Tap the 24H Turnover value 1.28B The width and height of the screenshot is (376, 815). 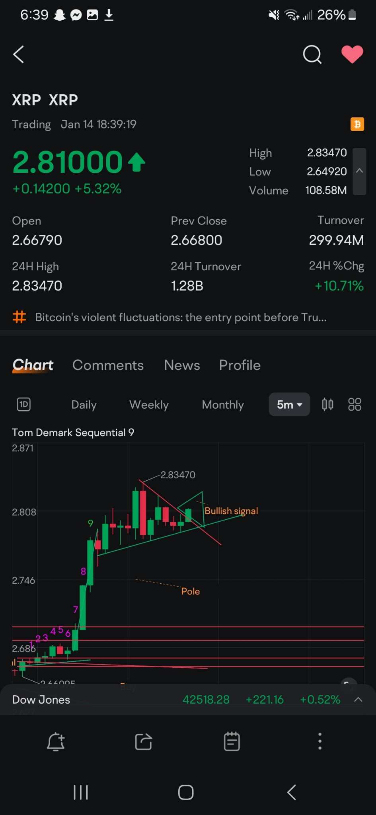coord(187,286)
